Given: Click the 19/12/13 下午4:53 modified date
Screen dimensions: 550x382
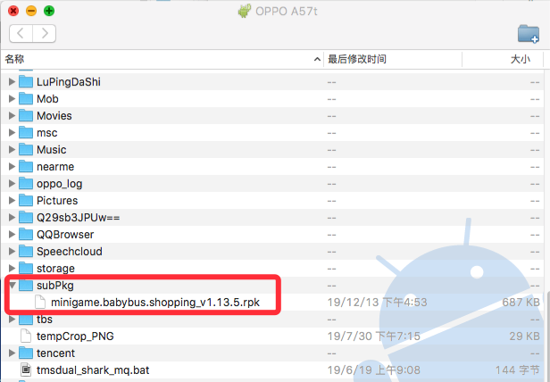Looking at the screenshot, I should point(377,302).
